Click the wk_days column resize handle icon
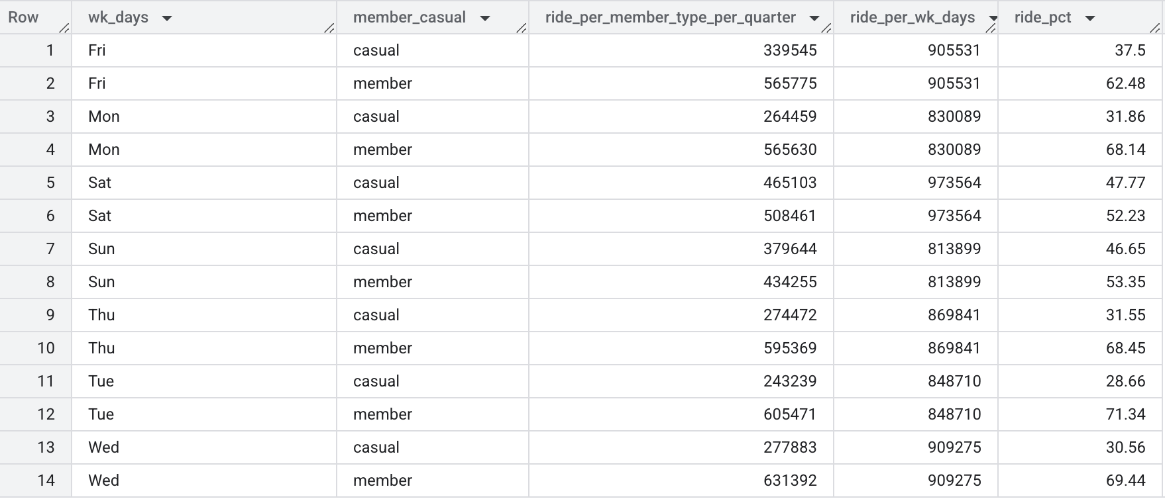 click(329, 28)
